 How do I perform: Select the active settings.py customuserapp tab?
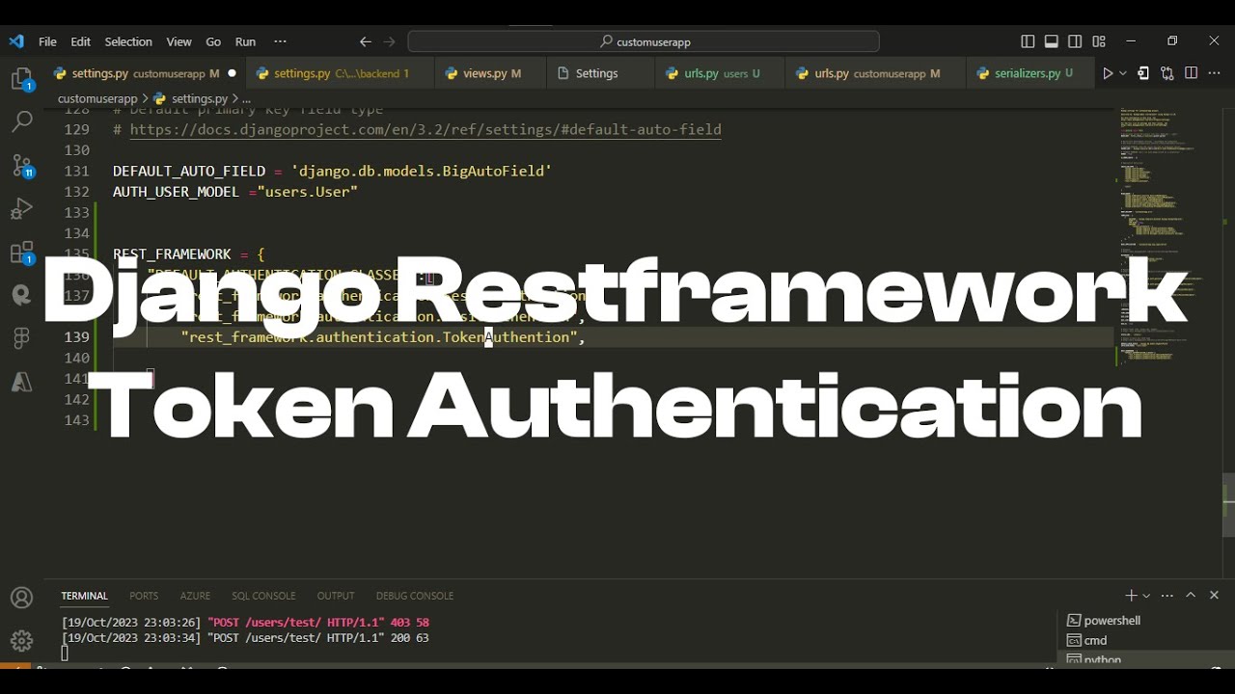coord(145,73)
